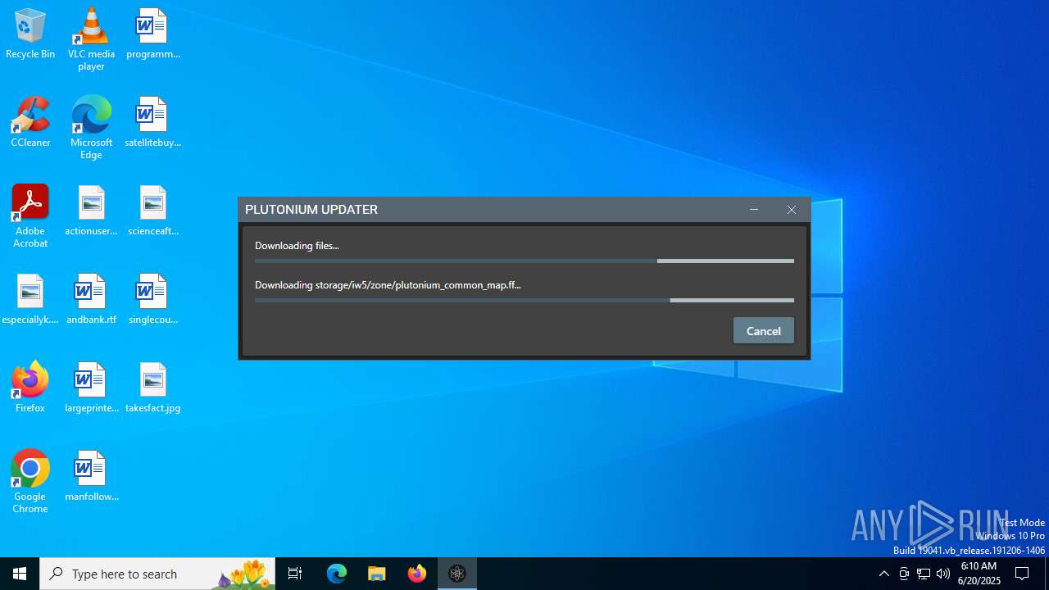1049x590 pixels.
Task: Open Firefox from the taskbar
Action: 417,574
